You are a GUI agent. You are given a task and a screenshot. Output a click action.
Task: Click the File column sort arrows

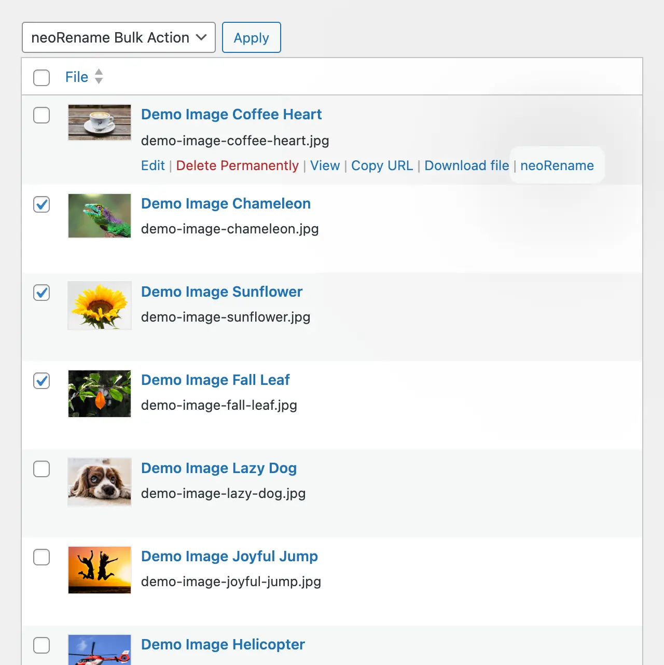coord(99,76)
